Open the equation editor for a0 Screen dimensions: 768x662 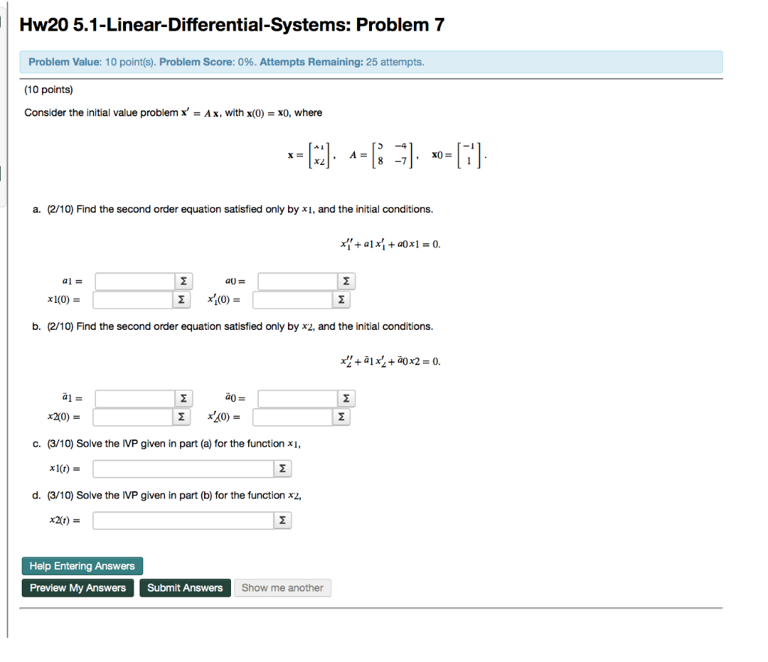[346, 280]
